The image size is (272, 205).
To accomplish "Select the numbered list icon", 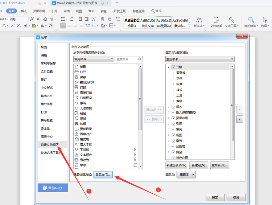I will 71,19.
